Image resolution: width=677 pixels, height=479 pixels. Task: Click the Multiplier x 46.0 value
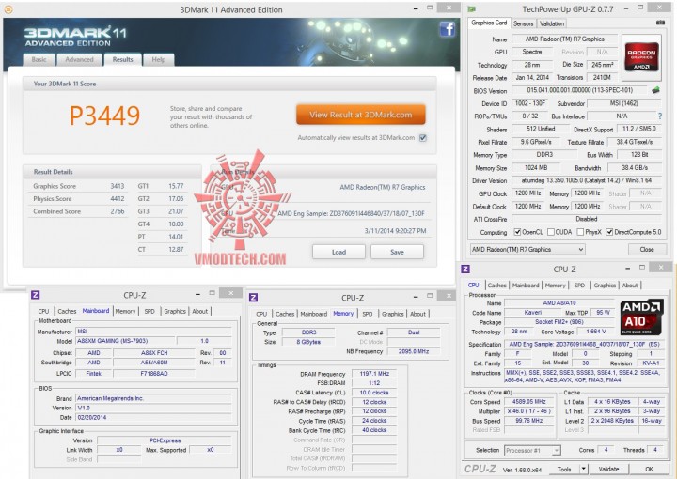pyautogui.click(x=528, y=410)
